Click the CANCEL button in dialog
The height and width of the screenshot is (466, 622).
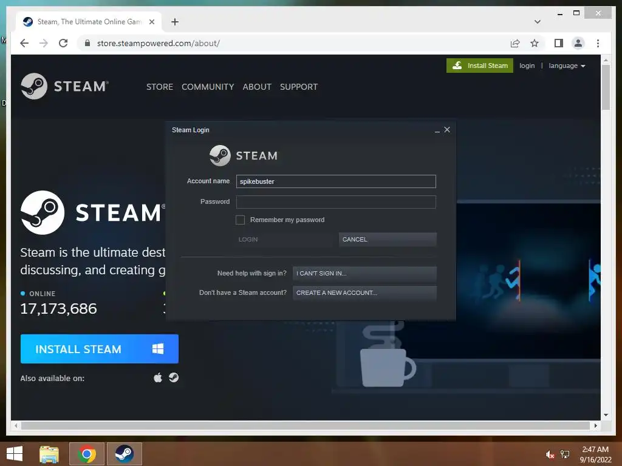pos(388,239)
